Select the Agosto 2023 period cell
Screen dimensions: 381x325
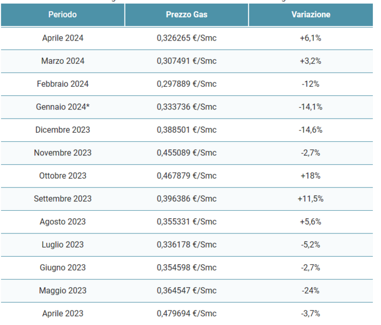(63, 222)
